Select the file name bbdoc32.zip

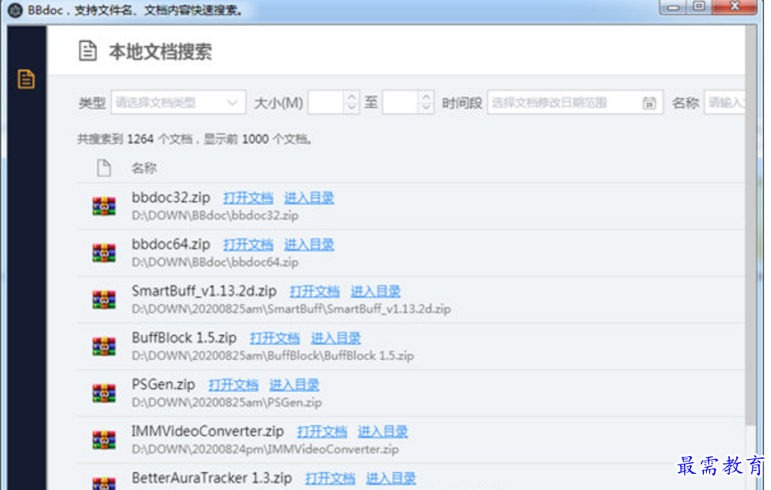coord(171,198)
